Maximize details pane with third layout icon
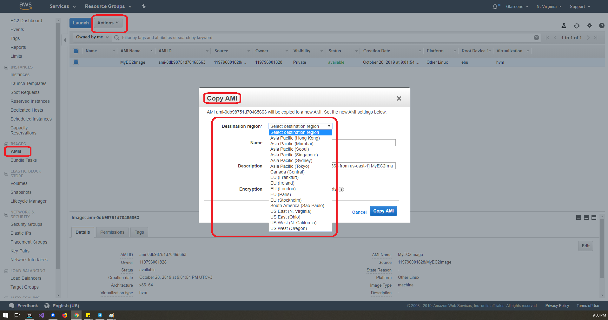608x320 pixels. 594,218
